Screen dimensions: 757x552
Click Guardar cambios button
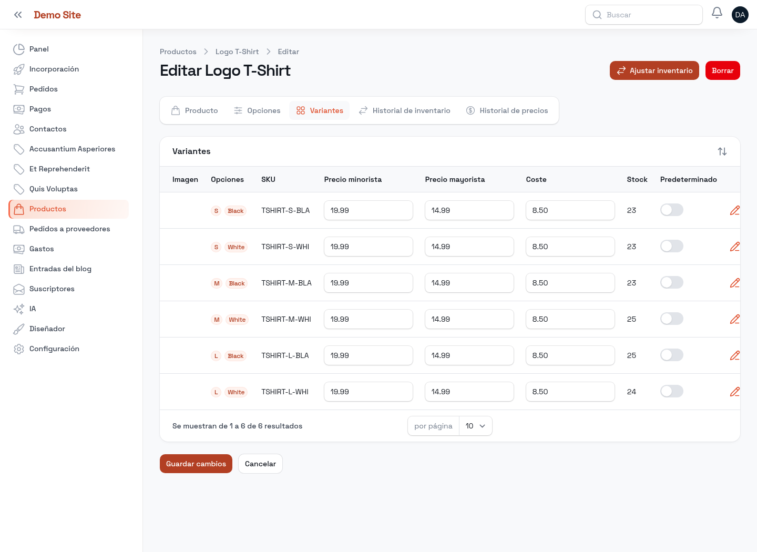click(x=196, y=464)
